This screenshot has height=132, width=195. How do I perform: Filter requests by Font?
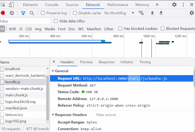click(x=62, y=29)
